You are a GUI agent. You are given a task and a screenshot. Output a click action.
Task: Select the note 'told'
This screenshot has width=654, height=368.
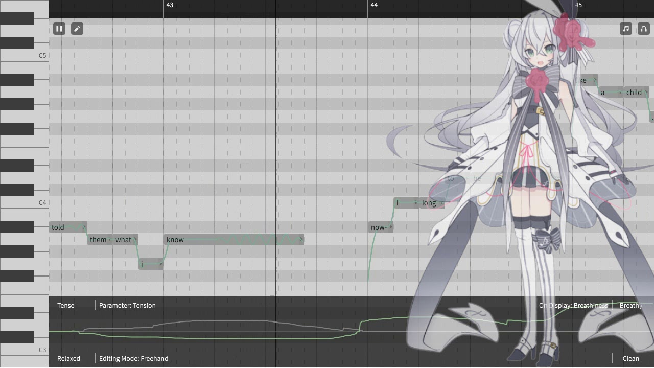pos(68,227)
